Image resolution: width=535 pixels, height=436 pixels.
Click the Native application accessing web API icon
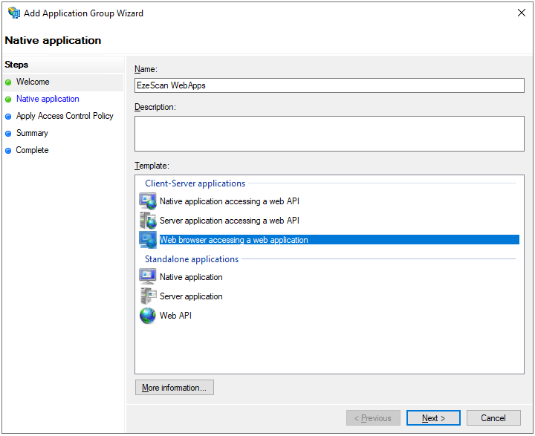(x=147, y=201)
